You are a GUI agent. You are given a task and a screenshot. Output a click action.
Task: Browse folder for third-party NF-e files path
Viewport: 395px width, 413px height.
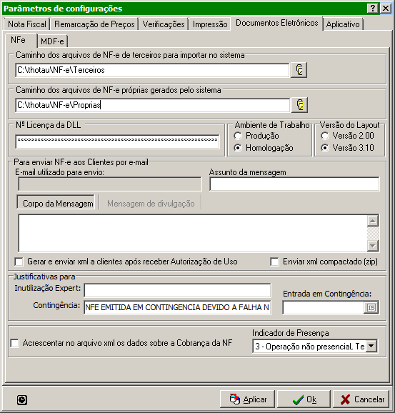pyautogui.click(x=299, y=70)
